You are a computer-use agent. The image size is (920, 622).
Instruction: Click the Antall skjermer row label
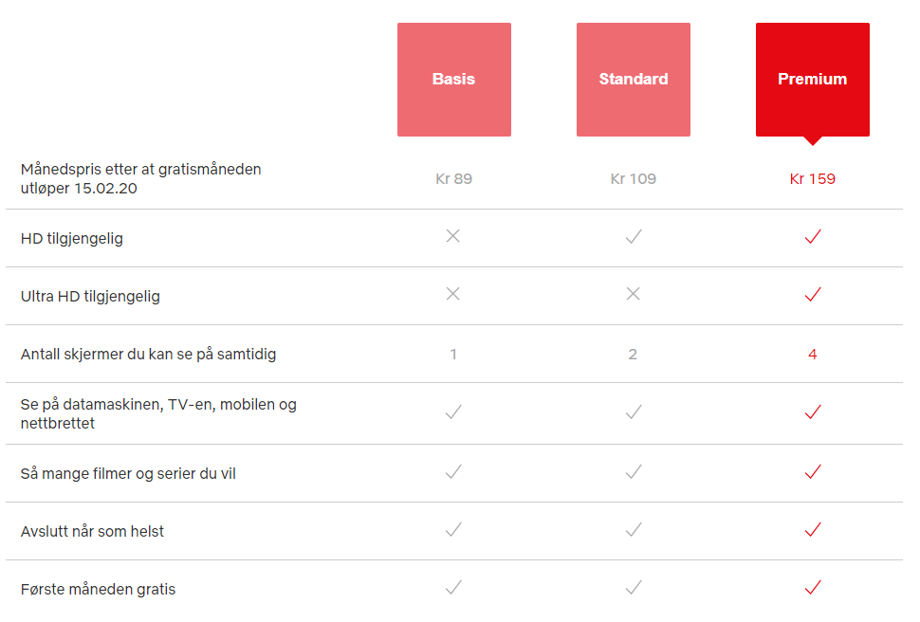click(x=148, y=354)
